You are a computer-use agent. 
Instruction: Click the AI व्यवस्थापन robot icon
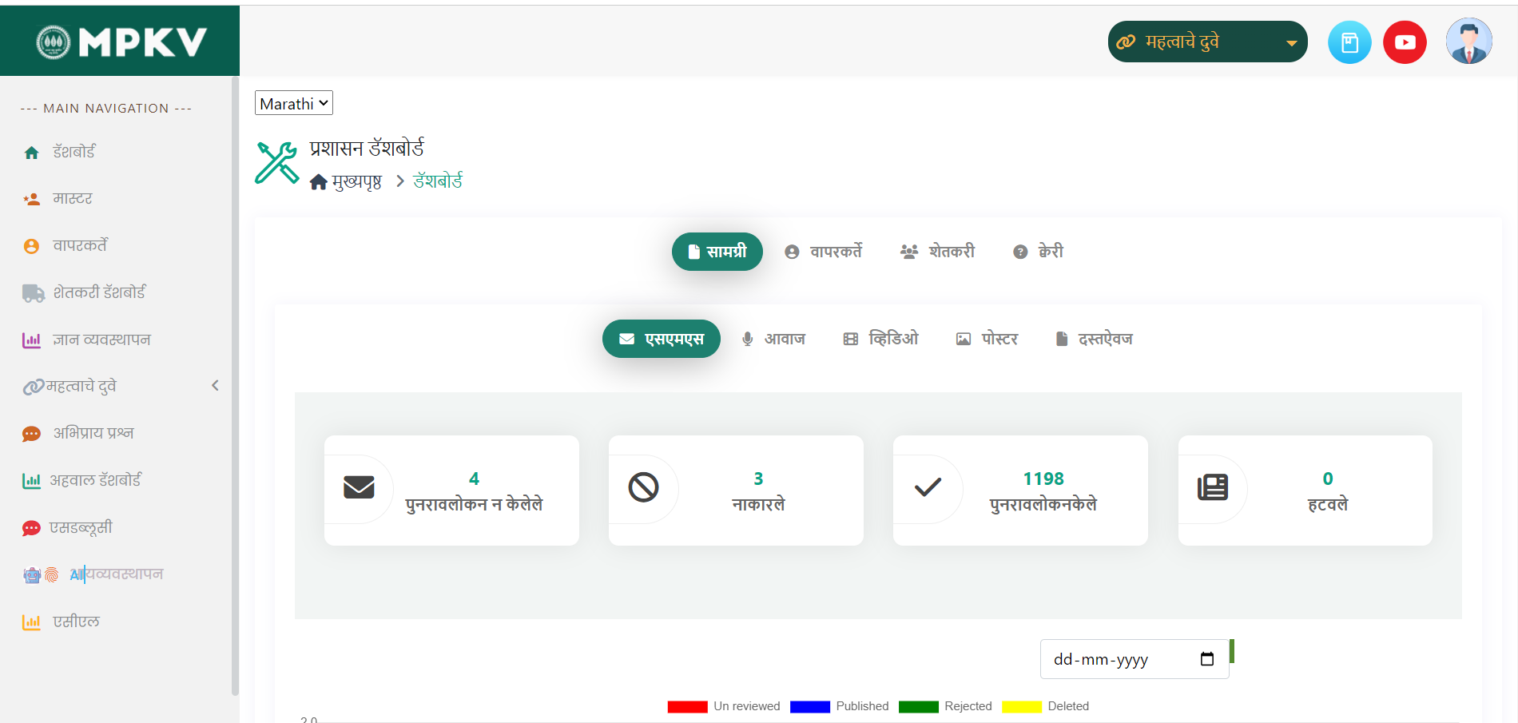32,575
